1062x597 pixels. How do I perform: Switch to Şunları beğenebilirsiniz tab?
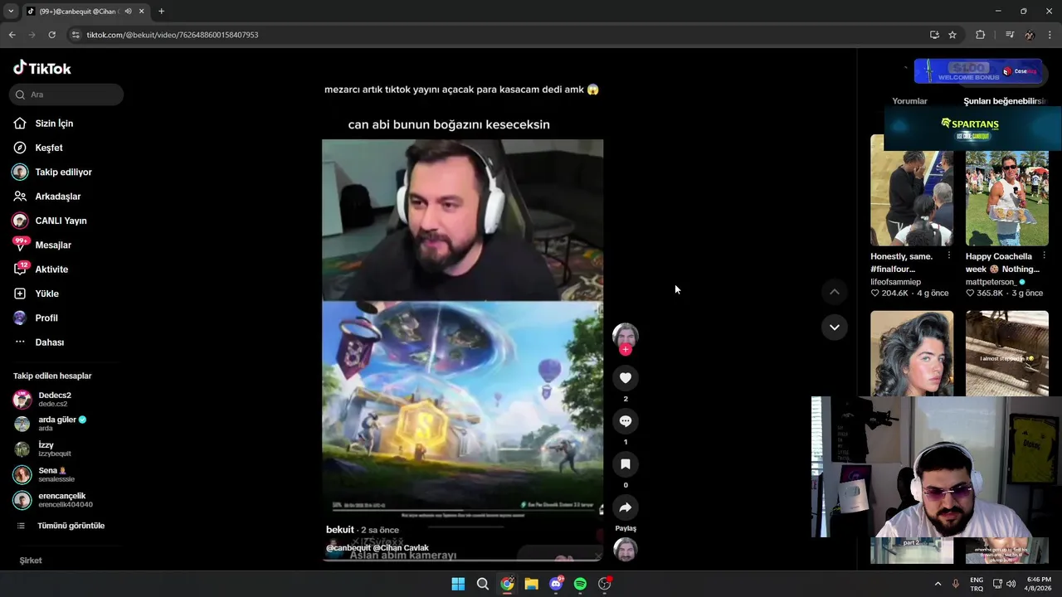click(x=1004, y=101)
